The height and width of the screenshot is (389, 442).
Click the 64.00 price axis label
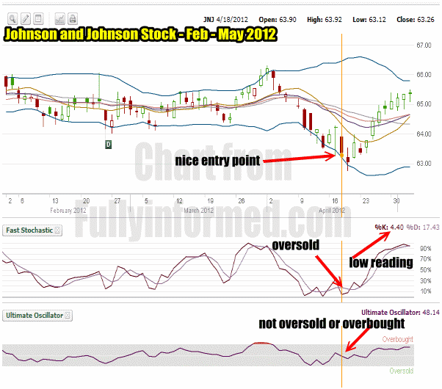tap(424, 134)
